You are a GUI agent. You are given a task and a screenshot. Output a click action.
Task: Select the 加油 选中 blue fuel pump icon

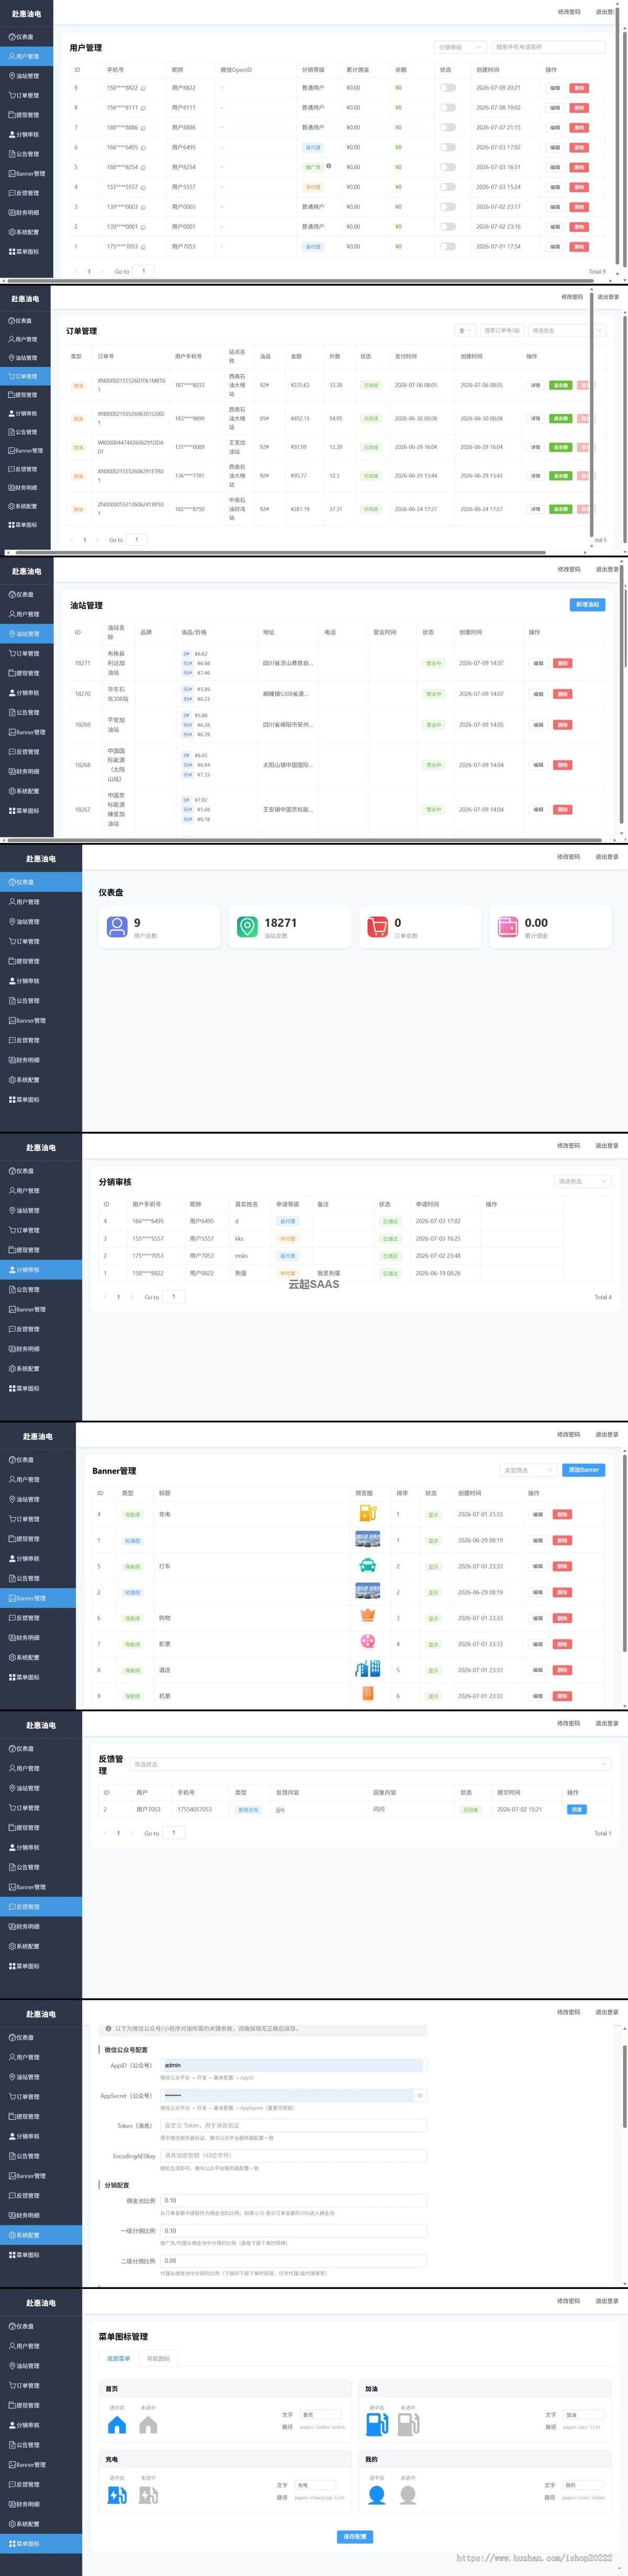point(377,2423)
